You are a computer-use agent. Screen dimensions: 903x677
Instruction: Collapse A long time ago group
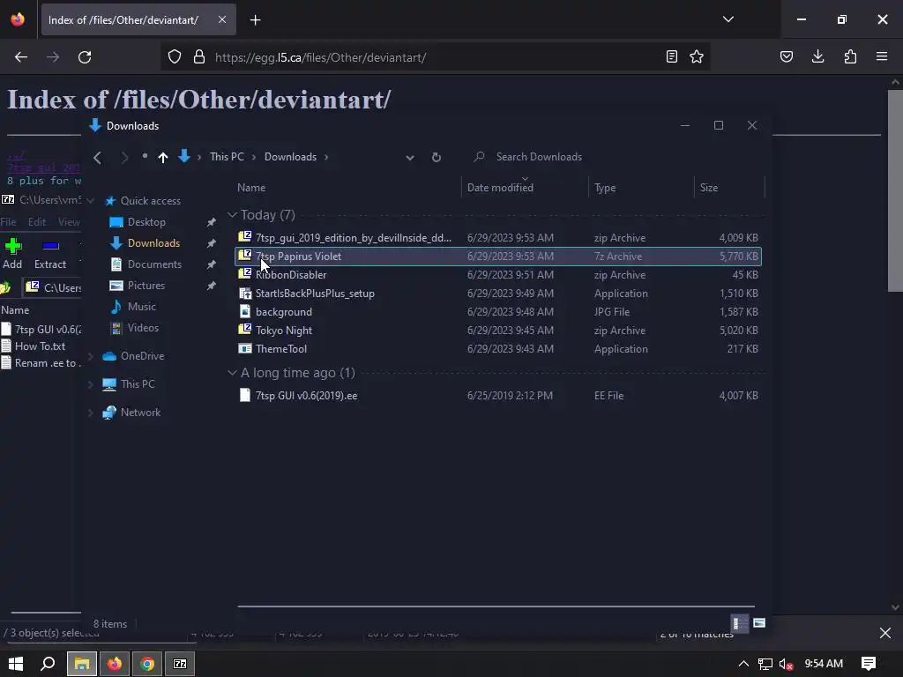[x=232, y=373]
